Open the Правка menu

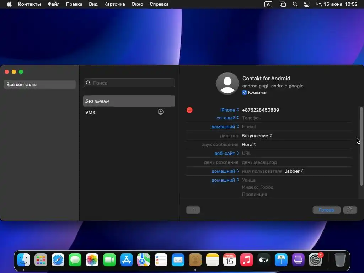[x=74, y=4]
